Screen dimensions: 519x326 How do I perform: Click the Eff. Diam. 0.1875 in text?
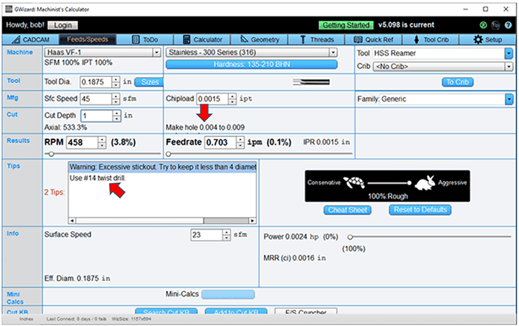coord(77,279)
